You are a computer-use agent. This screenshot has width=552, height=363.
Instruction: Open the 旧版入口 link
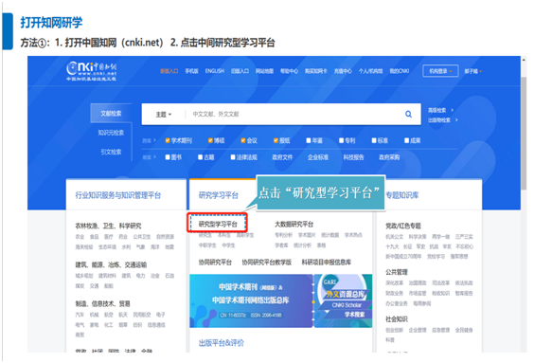point(240,71)
